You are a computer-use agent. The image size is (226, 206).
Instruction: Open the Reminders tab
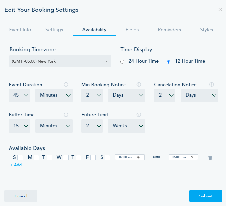(x=169, y=30)
